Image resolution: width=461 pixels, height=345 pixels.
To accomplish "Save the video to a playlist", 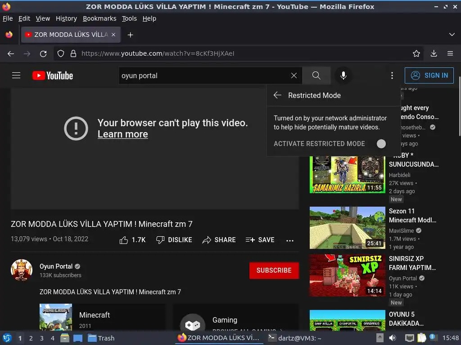I will click(260, 240).
